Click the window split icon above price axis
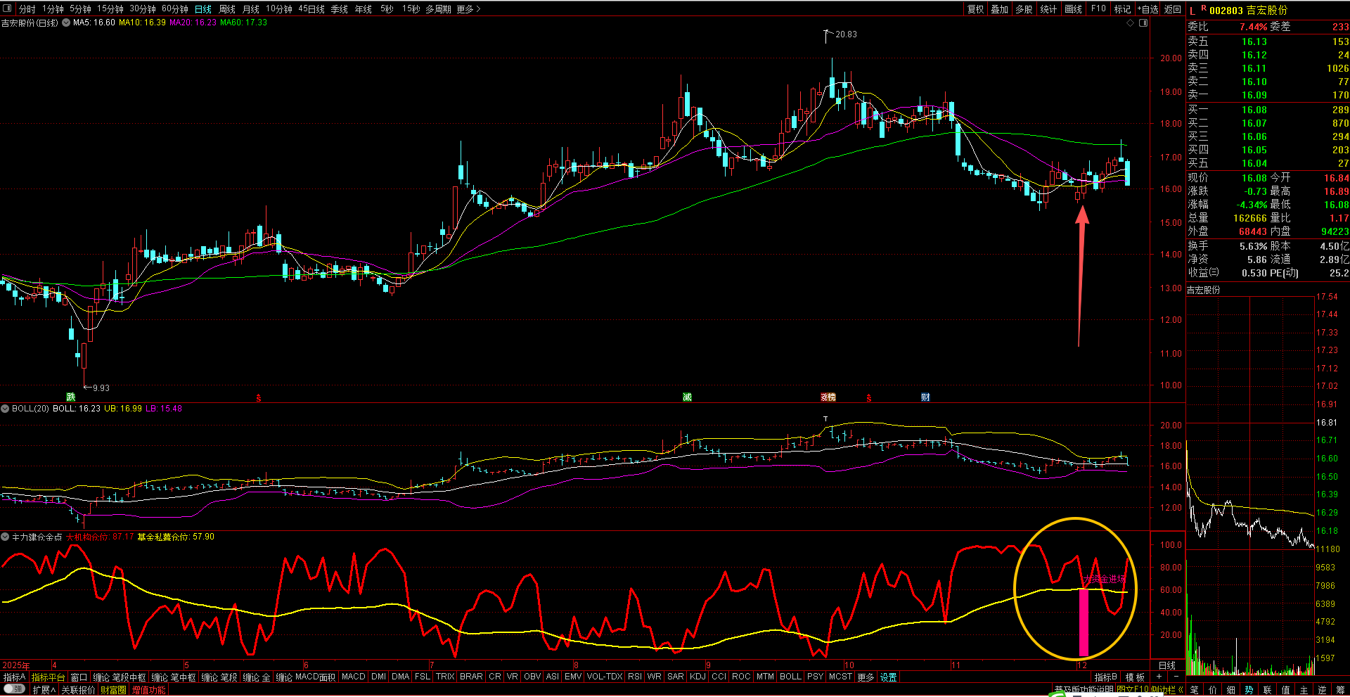Viewport: 1350px width, 697px height. tap(1143, 23)
